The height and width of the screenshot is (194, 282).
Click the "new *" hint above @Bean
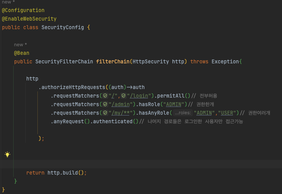(20, 44)
